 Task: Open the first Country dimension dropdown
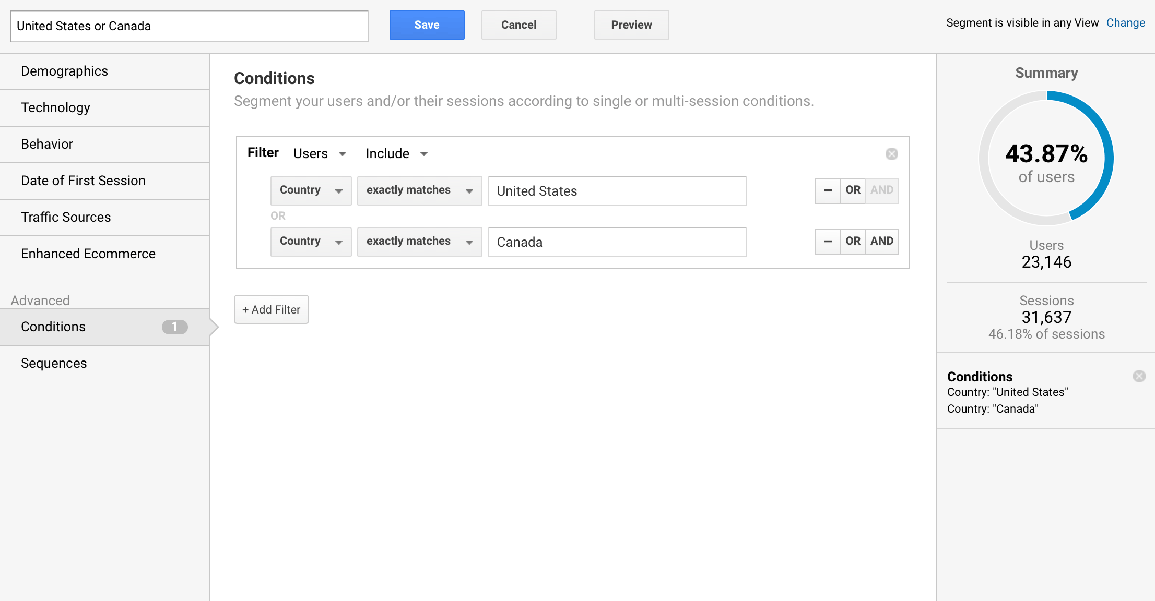[x=311, y=190]
